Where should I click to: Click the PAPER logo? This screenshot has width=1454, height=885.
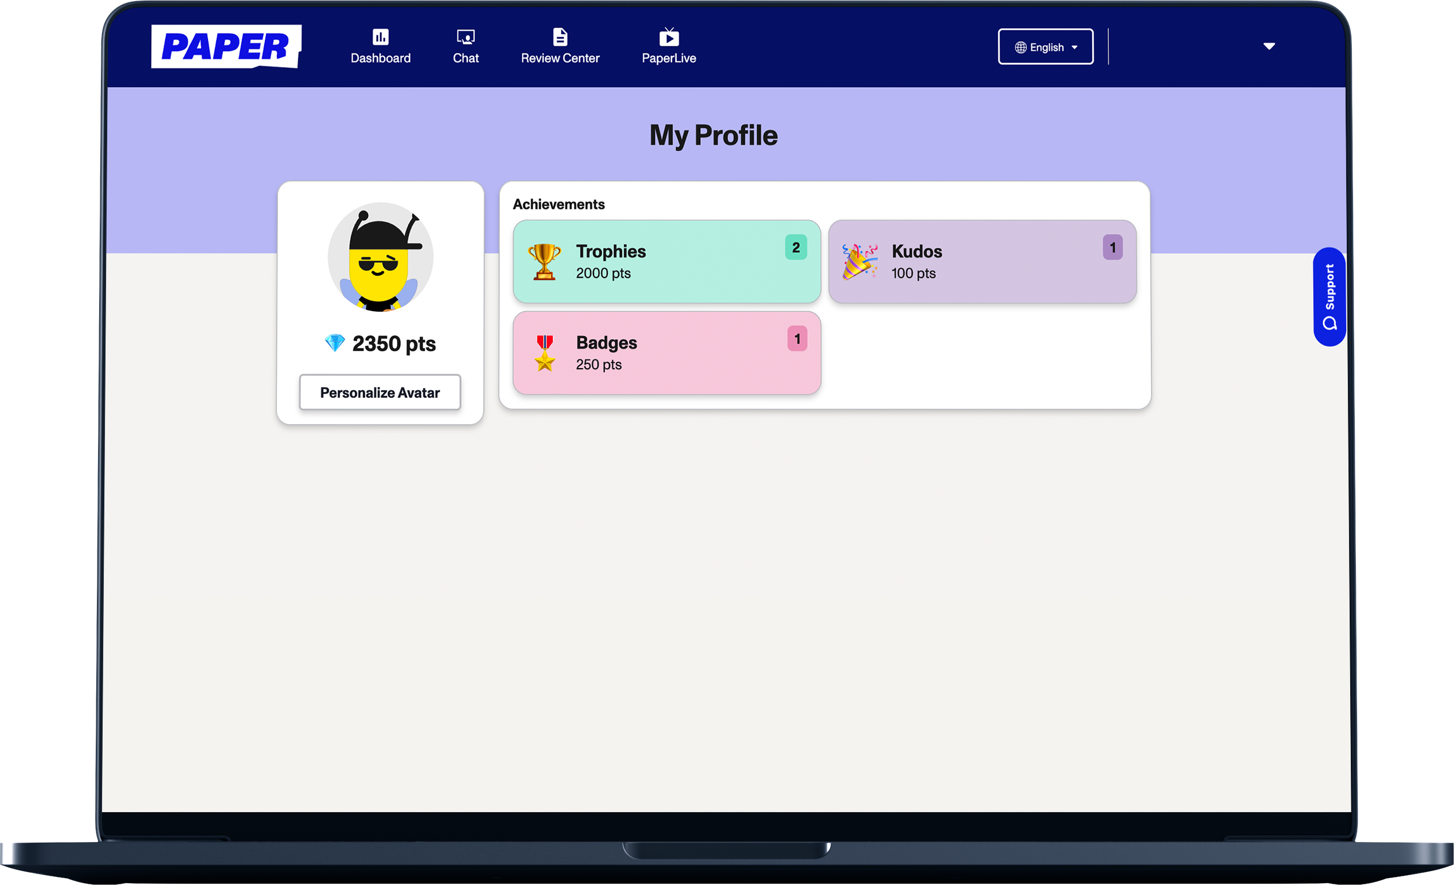(226, 46)
